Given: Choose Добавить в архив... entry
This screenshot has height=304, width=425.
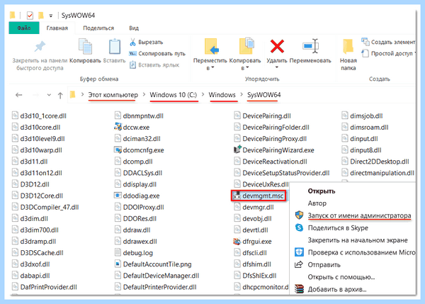Looking at the screenshot, I should [x=337, y=289].
